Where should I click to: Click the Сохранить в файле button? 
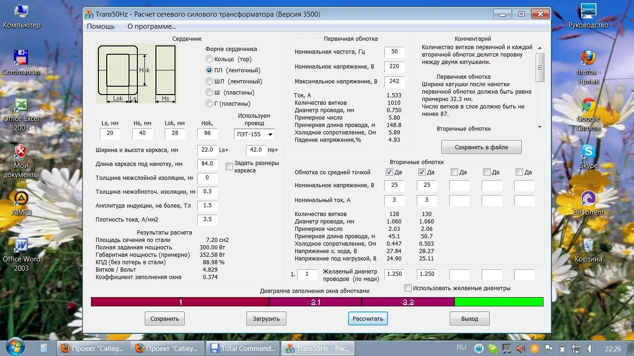click(x=481, y=147)
